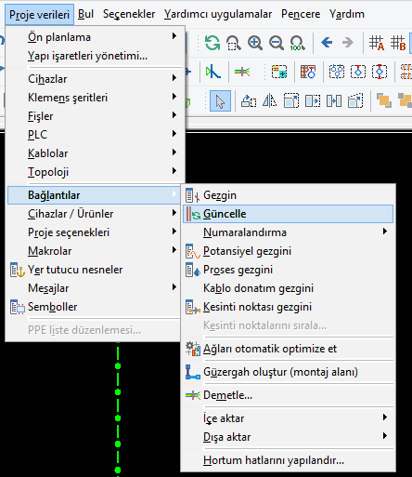
Task: Open Seçenekler menu
Action: (129, 14)
